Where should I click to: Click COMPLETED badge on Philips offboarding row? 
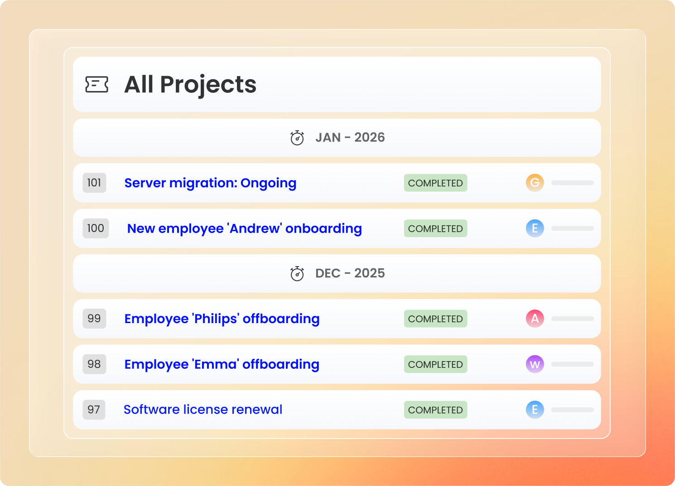coord(435,319)
